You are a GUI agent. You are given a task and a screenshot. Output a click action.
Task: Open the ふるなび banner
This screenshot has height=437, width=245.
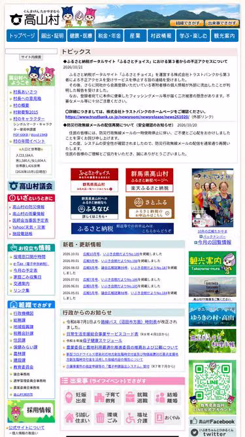coord(95,207)
